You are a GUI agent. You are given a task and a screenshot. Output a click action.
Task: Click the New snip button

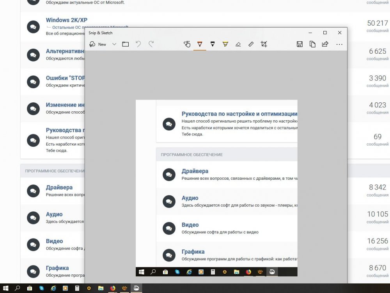click(x=98, y=44)
